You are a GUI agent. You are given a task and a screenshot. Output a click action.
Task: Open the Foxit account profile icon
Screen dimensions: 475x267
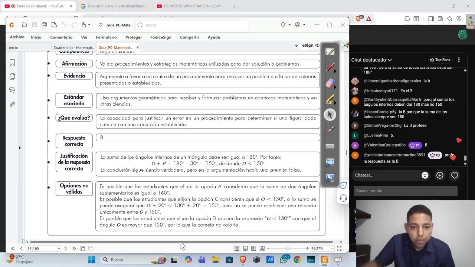pos(298,25)
